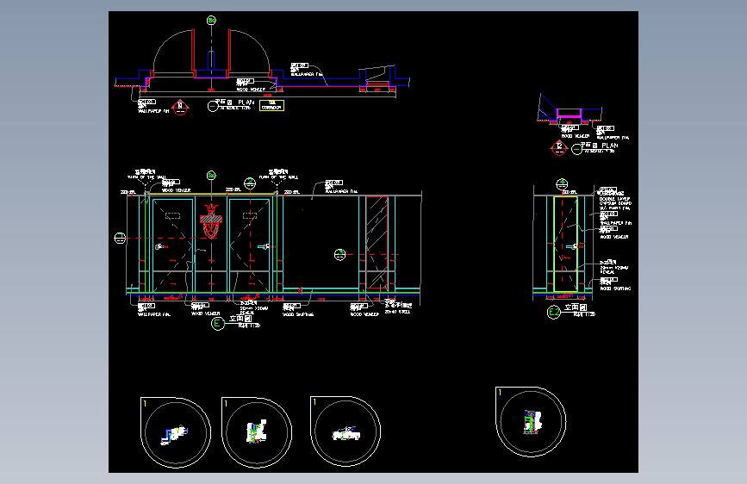The width and height of the screenshot is (747, 484).
Task: Click the red hatched glass panel in elevation E
Action: tap(377, 243)
